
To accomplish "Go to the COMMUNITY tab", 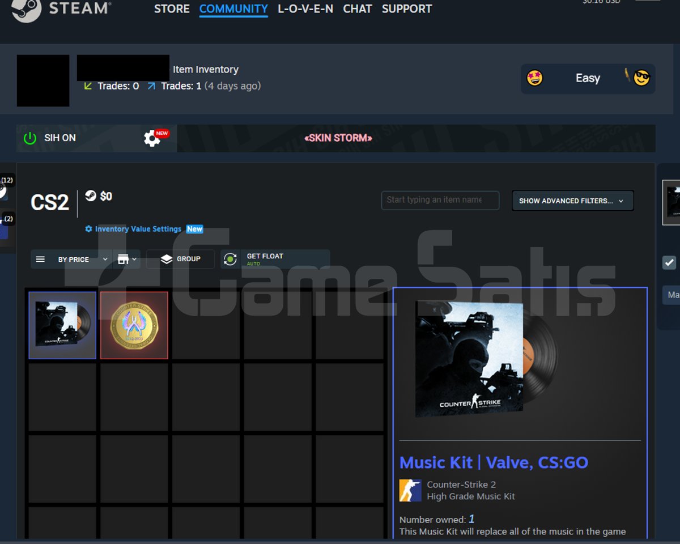I will [233, 9].
